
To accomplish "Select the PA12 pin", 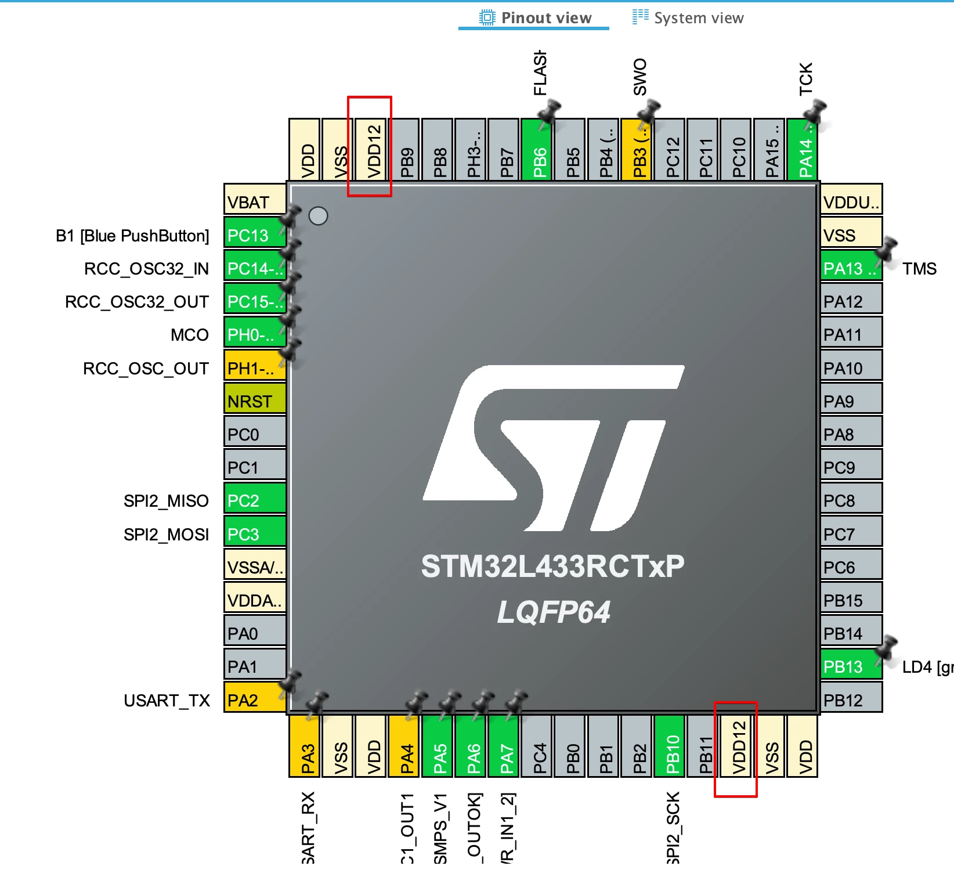I will (851, 298).
